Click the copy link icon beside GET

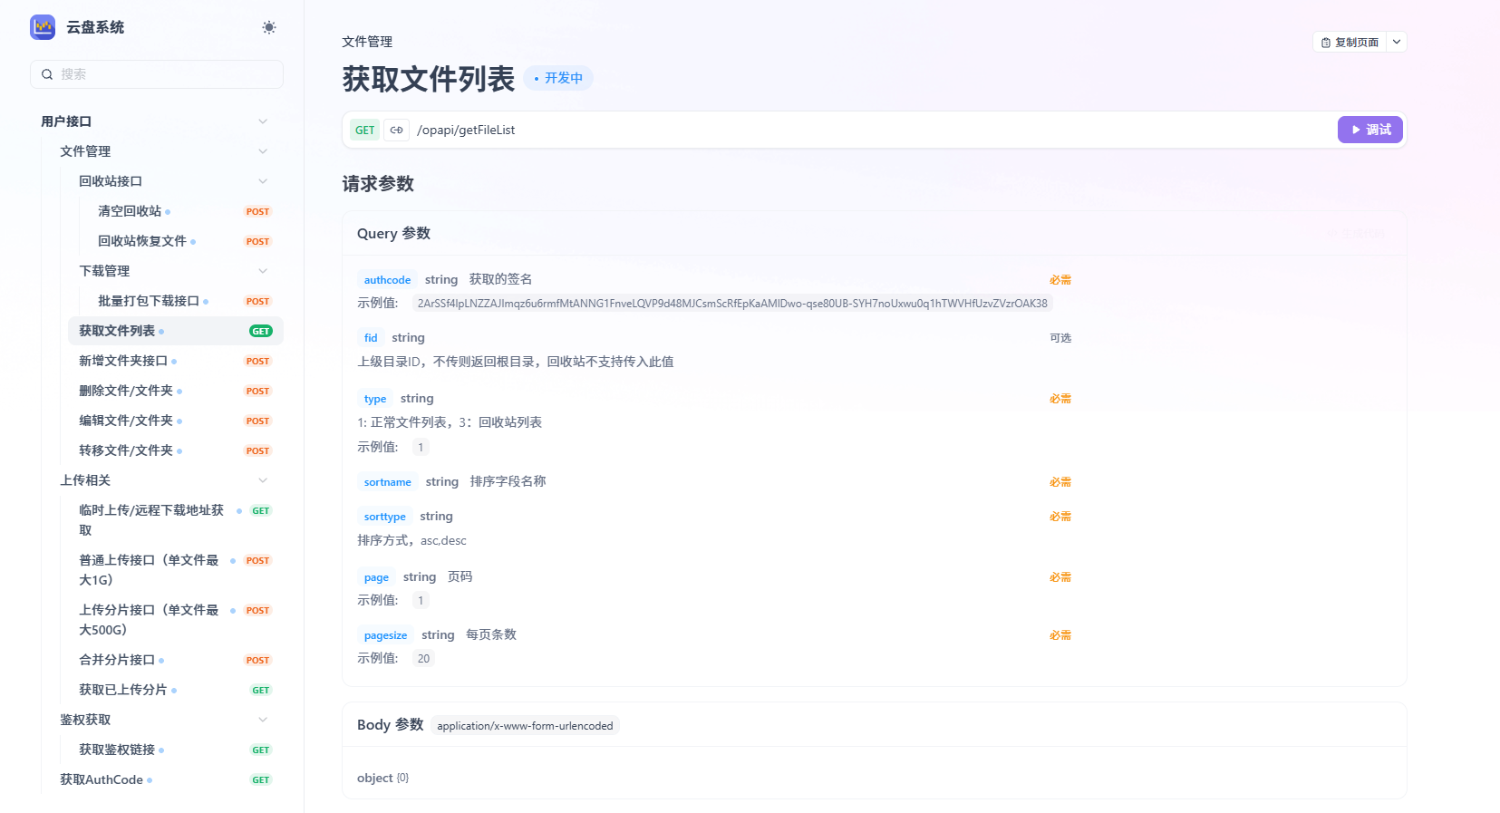point(396,131)
